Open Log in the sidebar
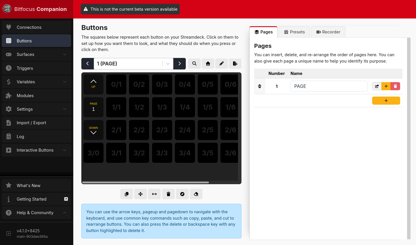The image size is (416, 245). [36, 136]
